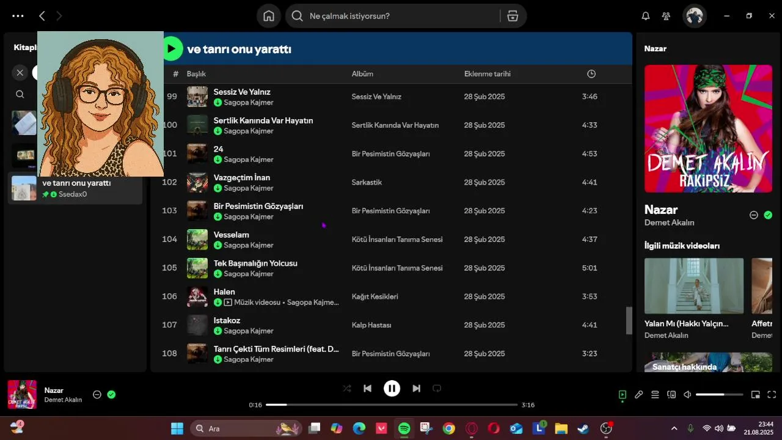
Task: Open album link 'Sertlik Kanında Var Hayatın'
Action: tap(395, 125)
